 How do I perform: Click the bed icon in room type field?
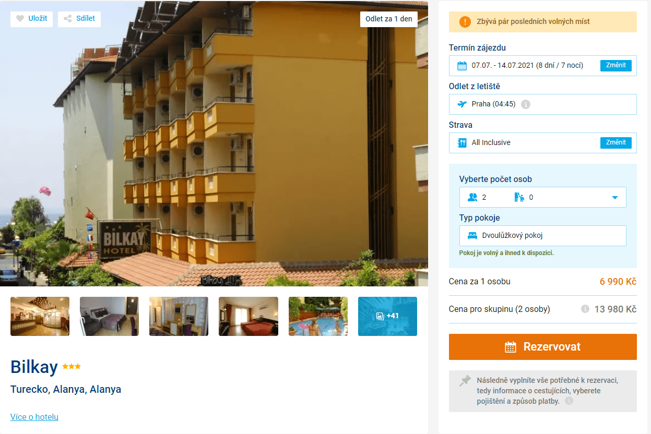[x=472, y=236]
